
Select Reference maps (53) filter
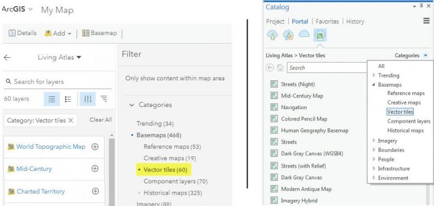[172, 147]
